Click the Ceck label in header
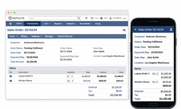This screenshot has width=181, height=109. [96, 18]
